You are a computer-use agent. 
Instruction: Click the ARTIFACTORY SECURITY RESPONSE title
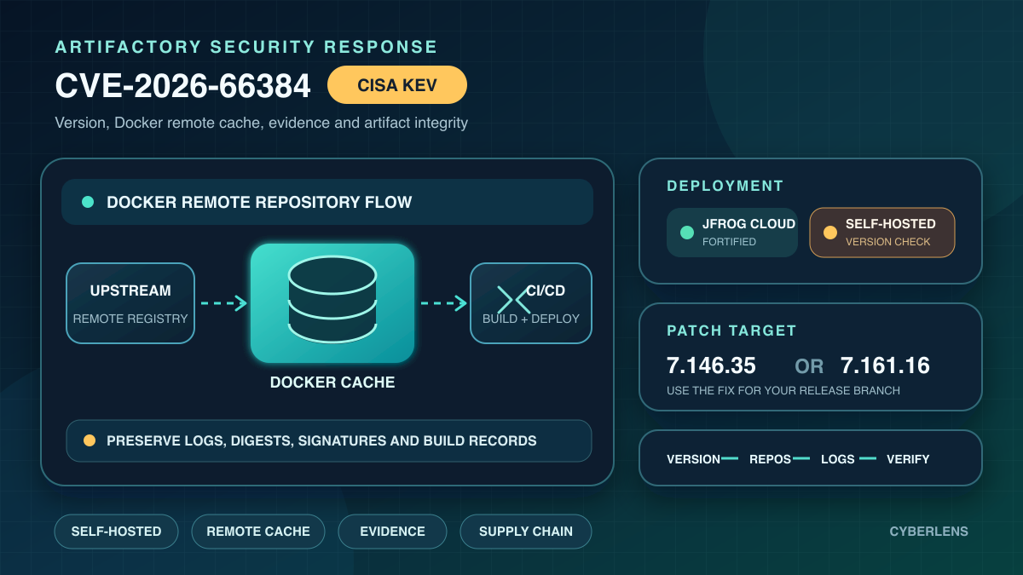[246, 47]
